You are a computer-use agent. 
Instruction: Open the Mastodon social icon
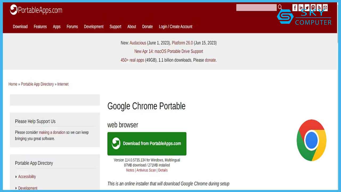pos(313,8)
